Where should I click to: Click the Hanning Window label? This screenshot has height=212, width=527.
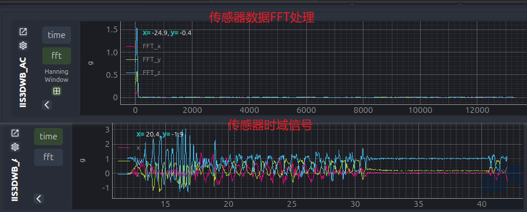(x=57, y=75)
